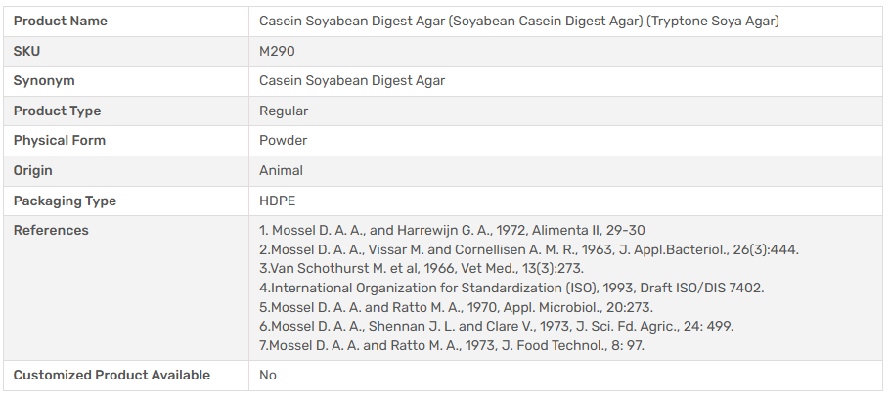889x401 pixels.
Task: Click the Synonym row label
Action: click(44, 80)
